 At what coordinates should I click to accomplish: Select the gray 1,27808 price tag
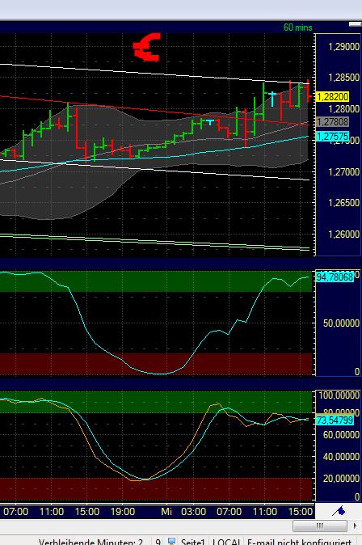point(332,121)
